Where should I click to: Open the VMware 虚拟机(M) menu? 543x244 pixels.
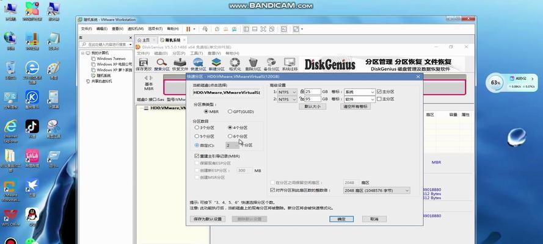click(x=136, y=29)
